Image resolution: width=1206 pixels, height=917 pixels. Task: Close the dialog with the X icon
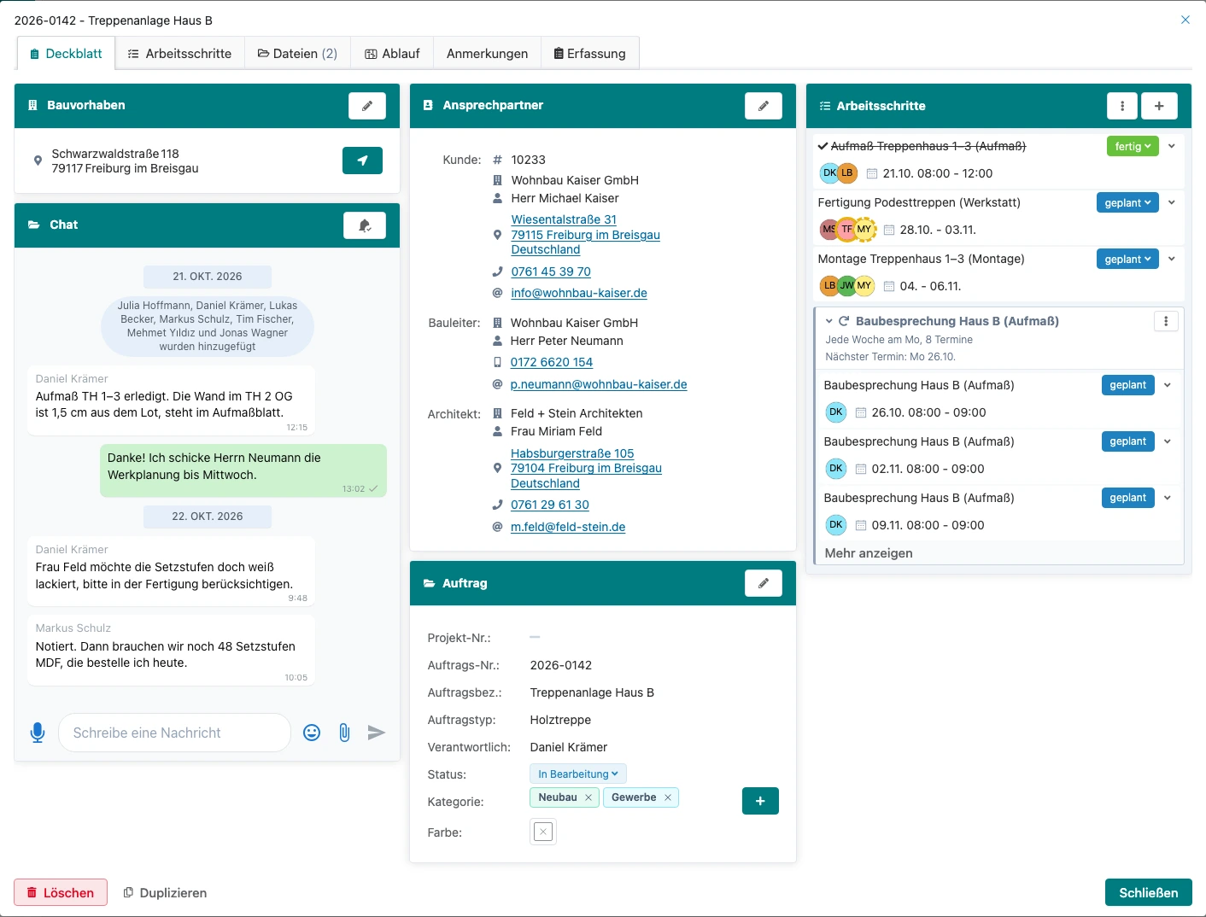coord(1186,20)
